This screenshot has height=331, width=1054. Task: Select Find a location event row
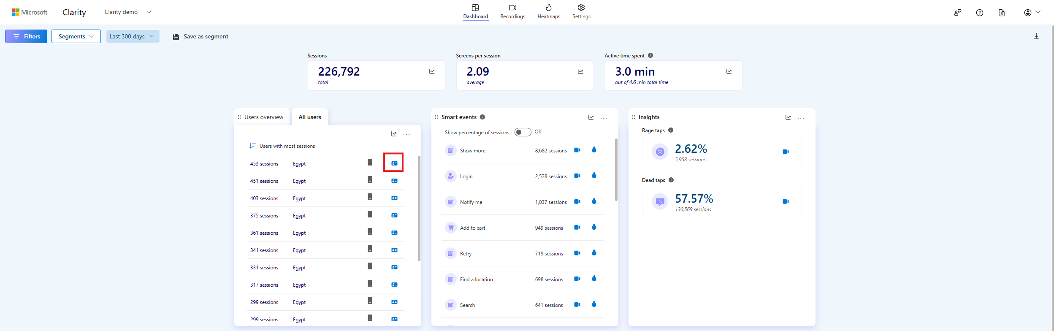pyautogui.click(x=523, y=279)
